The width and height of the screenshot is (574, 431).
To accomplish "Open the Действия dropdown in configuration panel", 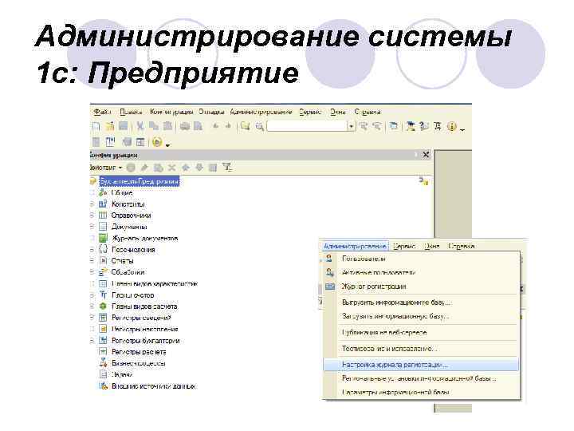I will coord(106,168).
